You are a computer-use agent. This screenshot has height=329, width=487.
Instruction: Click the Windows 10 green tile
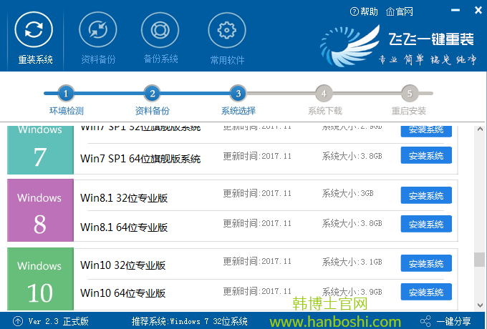click(40, 279)
